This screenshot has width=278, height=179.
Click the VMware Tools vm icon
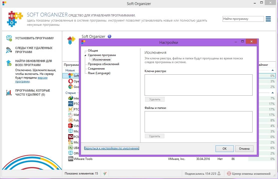(71, 159)
